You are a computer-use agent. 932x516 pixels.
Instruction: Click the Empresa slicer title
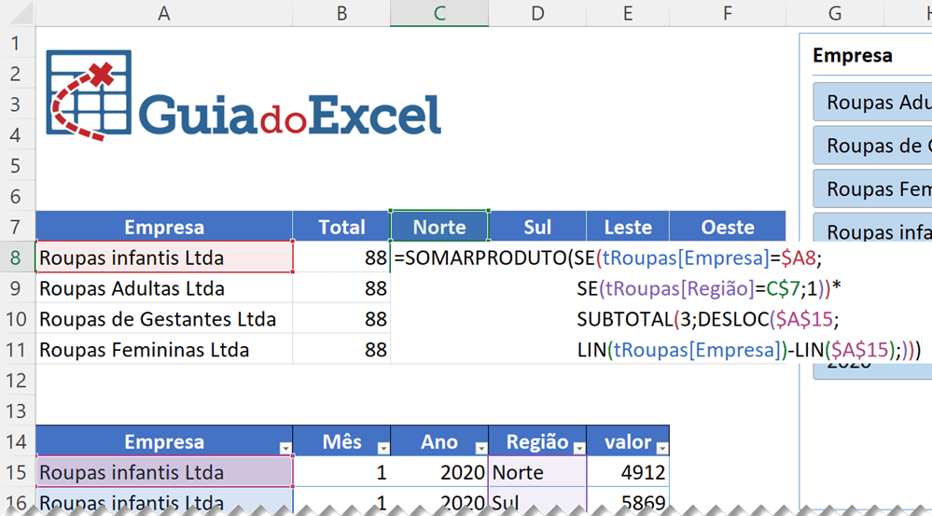point(853,55)
